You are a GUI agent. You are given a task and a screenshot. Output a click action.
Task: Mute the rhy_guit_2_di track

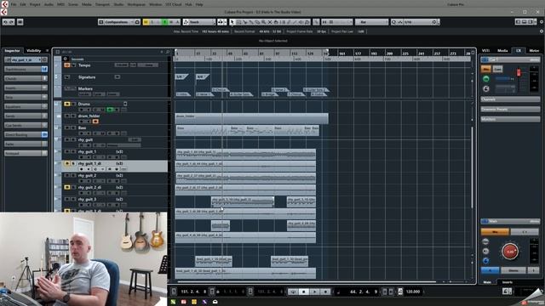point(67,187)
